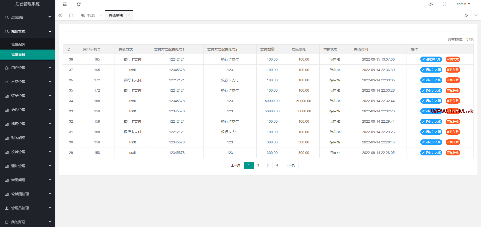Reject record ID 29 with 审核失败
The image size is (481, 227).
coord(453,153)
